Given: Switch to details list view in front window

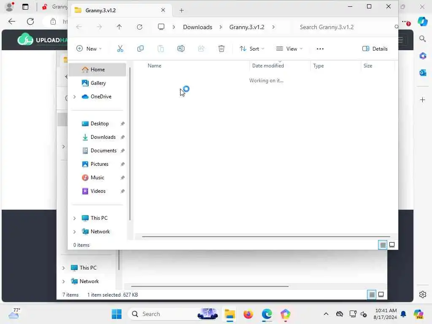Looking at the screenshot, I should pos(383,245).
